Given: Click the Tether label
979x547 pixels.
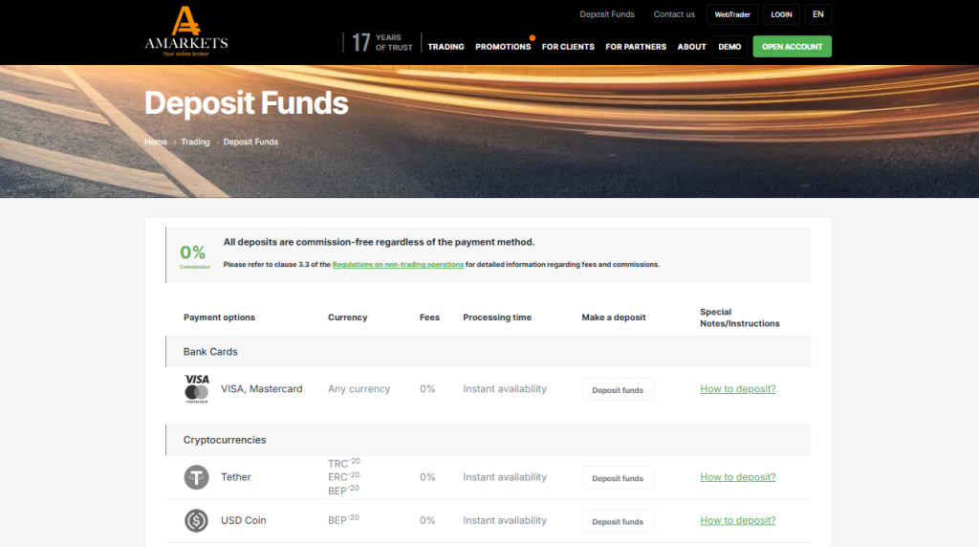Looking at the screenshot, I should [x=235, y=477].
